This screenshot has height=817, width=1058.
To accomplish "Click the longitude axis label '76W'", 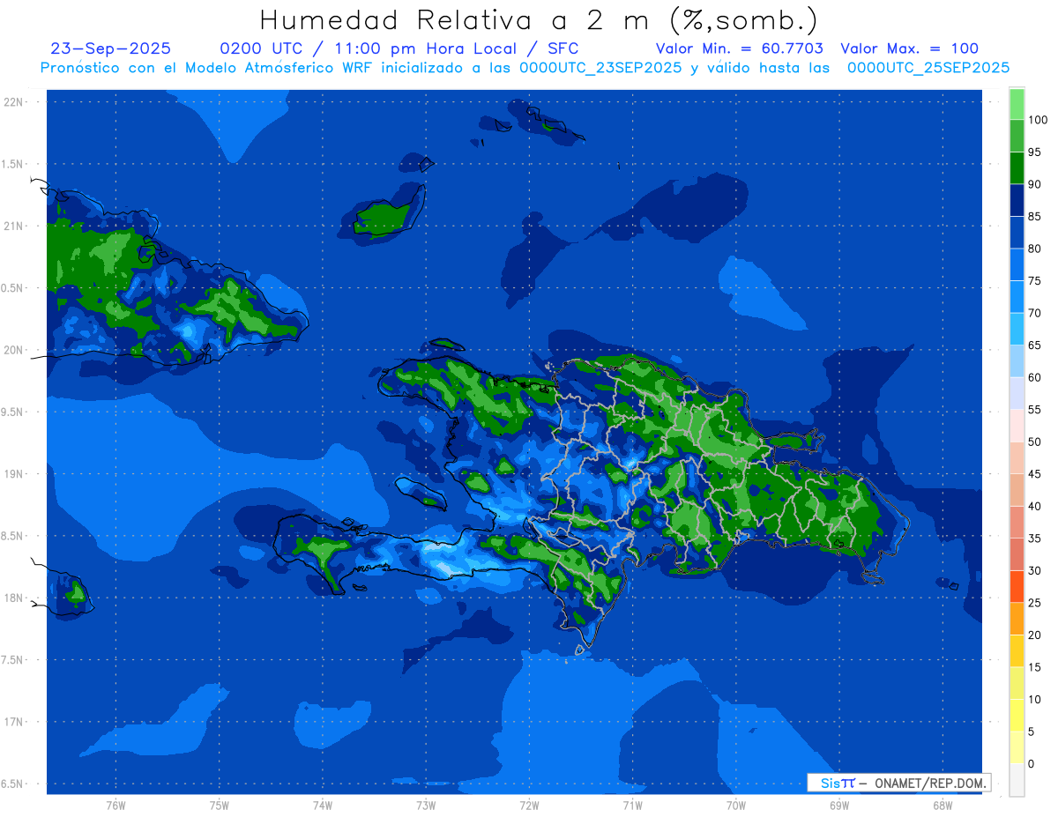I will point(115,806).
